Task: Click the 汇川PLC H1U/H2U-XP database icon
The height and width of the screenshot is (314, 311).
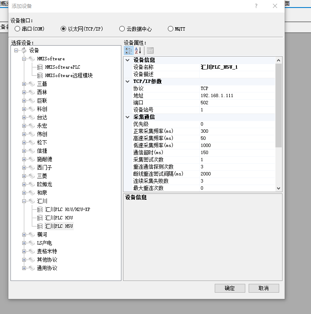Action: pos(40,209)
